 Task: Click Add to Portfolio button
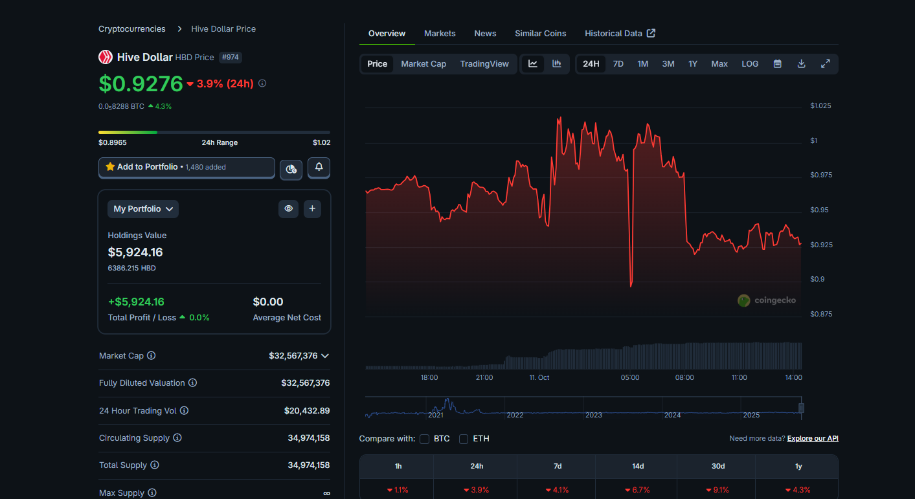click(x=186, y=167)
